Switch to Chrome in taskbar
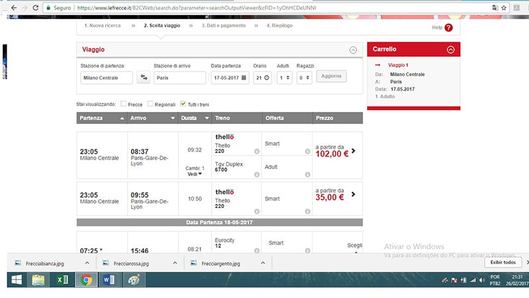 (x=86, y=279)
